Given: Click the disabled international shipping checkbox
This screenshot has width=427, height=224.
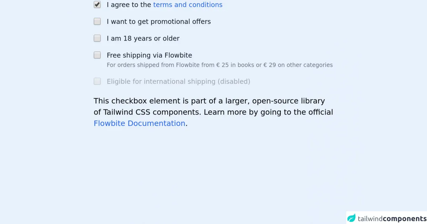Looking at the screenshot, I should click(x=97, y=81).
